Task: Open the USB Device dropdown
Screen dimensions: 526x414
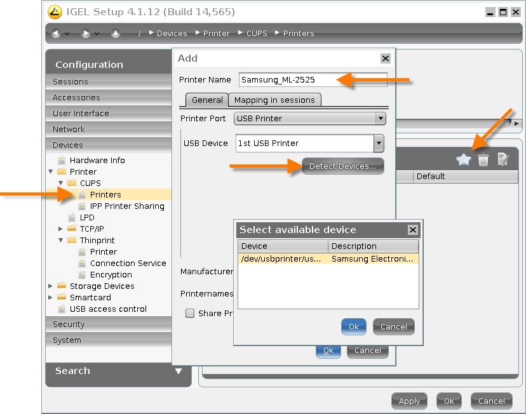Action: tap(379, 143)
